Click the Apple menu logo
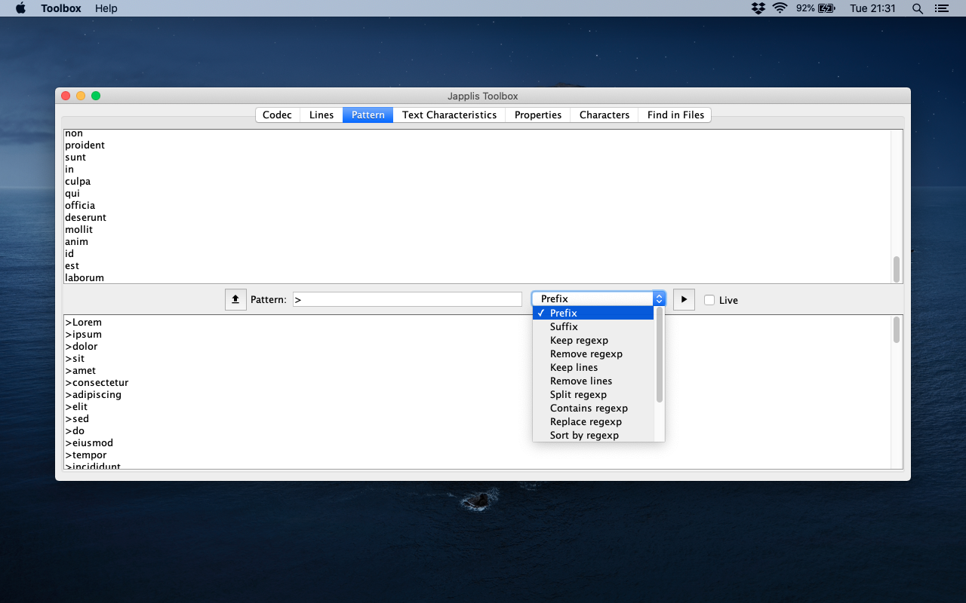 [20, 8]
